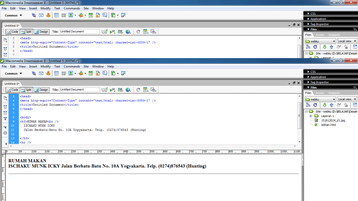
Task: Click Image icon in lower window Insert bar
Action: pos(71,74)
